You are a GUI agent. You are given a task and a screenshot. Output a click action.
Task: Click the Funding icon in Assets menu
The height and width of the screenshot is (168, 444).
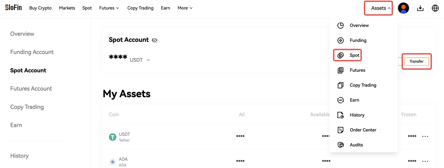coord(341,40)
